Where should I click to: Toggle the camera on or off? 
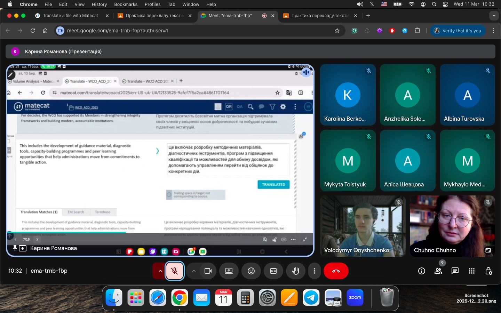[208, 271]
